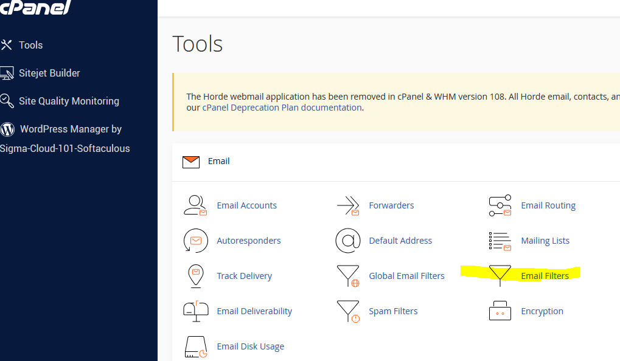Open the highlighted Email Filters link

[x=545, y=276]
